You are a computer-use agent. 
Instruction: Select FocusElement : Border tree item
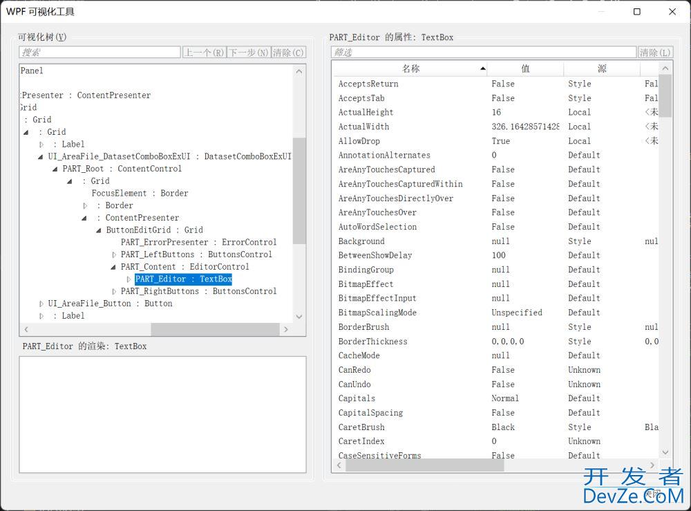140,193
